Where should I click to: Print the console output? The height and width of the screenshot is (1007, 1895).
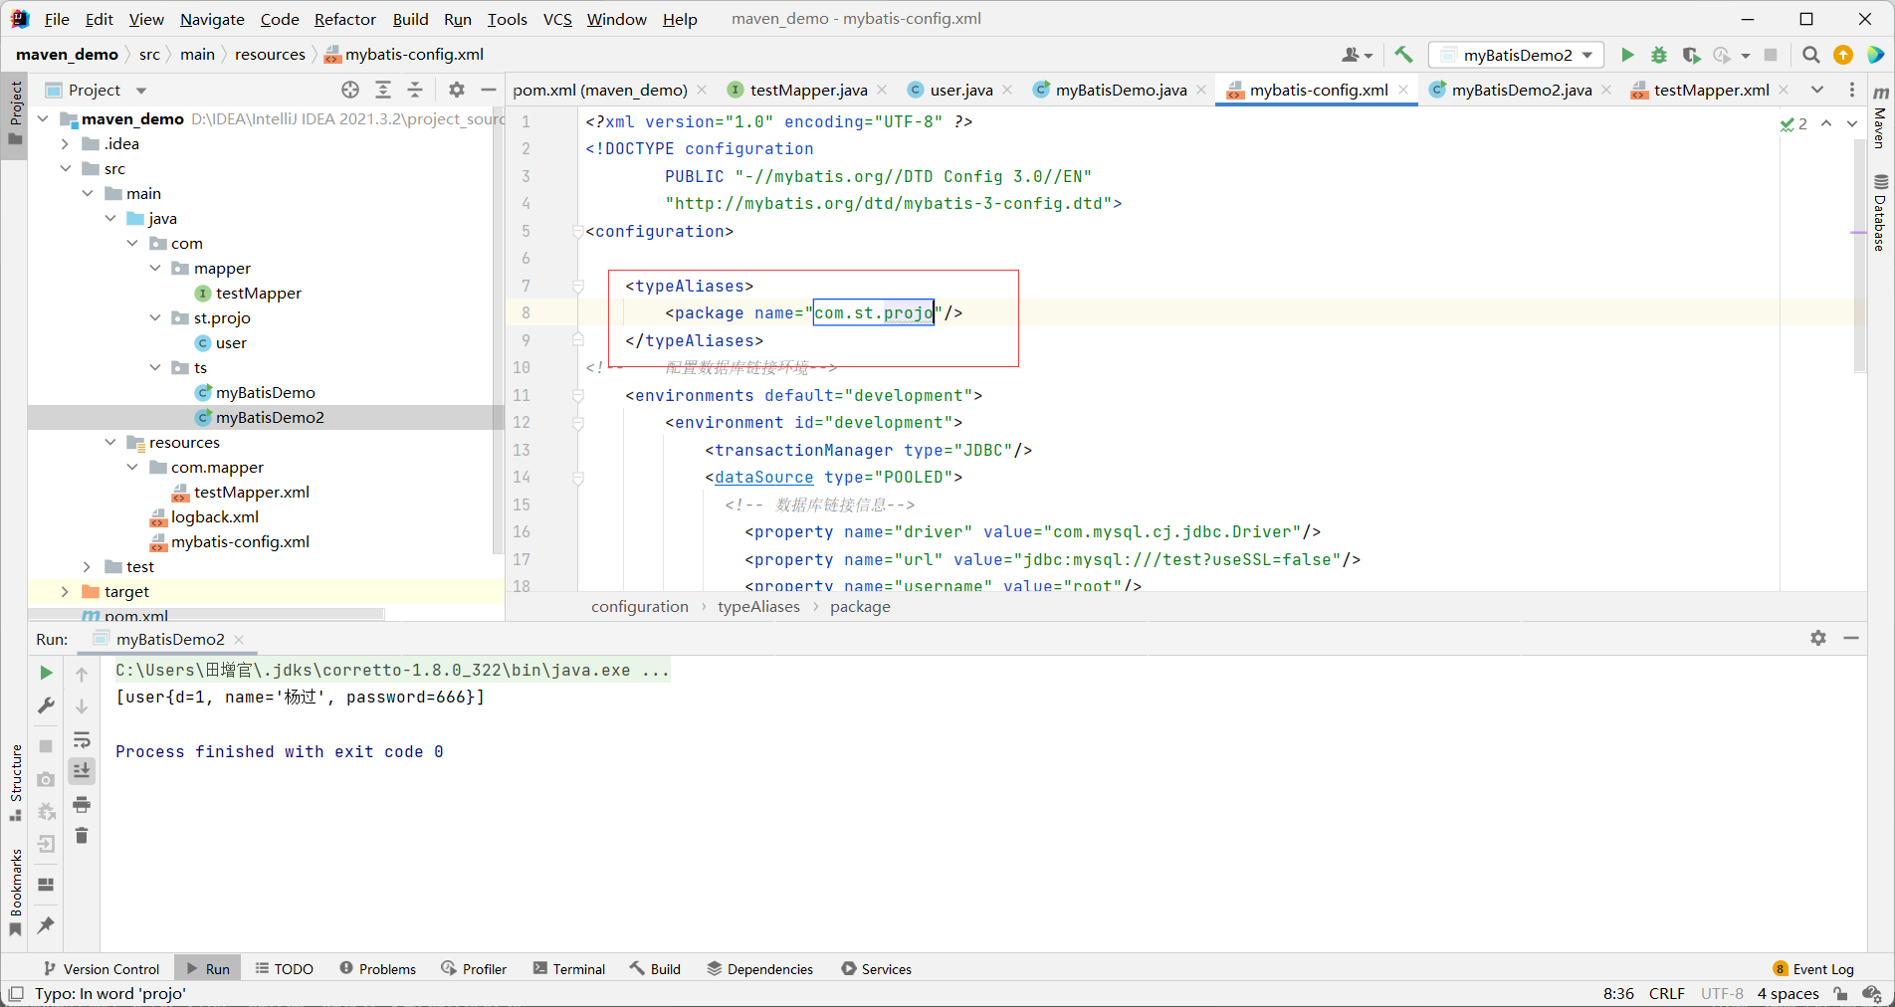click(x=82, y=804)
